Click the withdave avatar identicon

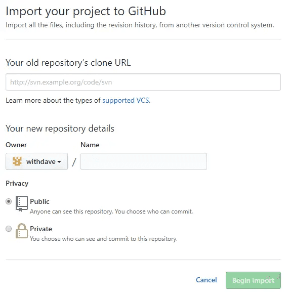[x=17, y=161]
